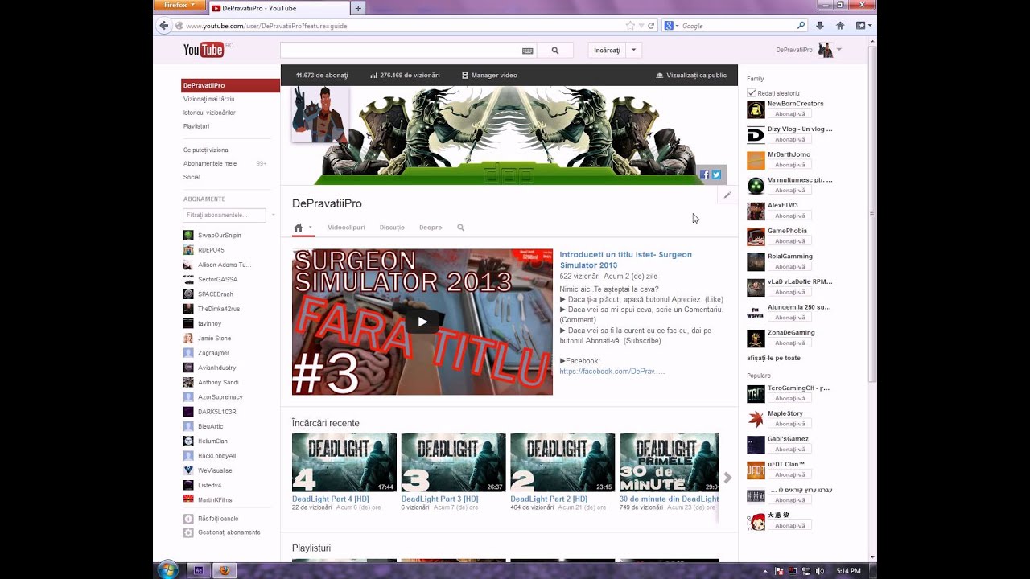Subscribe to MapleStory with Abonați-vă
Screen dimensions: 1030x579
(788, 424)
